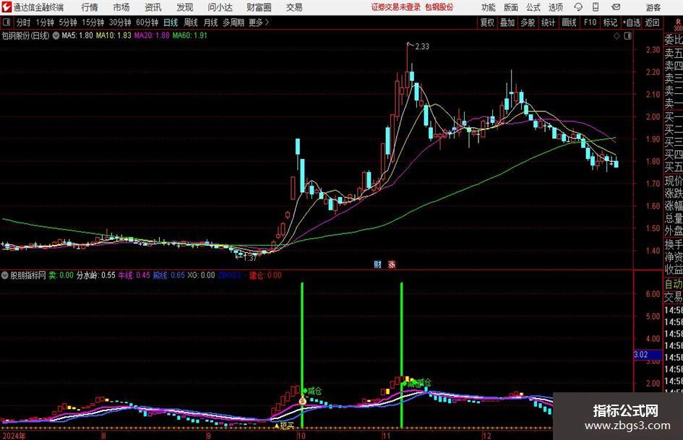Switch to 周线 weekly period
The width and height of the screenshot is (683, 440).
point(190,22)
